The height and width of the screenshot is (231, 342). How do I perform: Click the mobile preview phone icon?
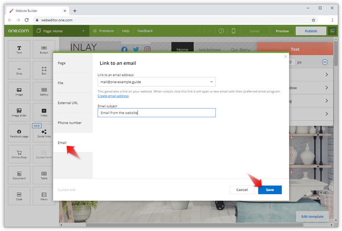(x=234, y=31)
